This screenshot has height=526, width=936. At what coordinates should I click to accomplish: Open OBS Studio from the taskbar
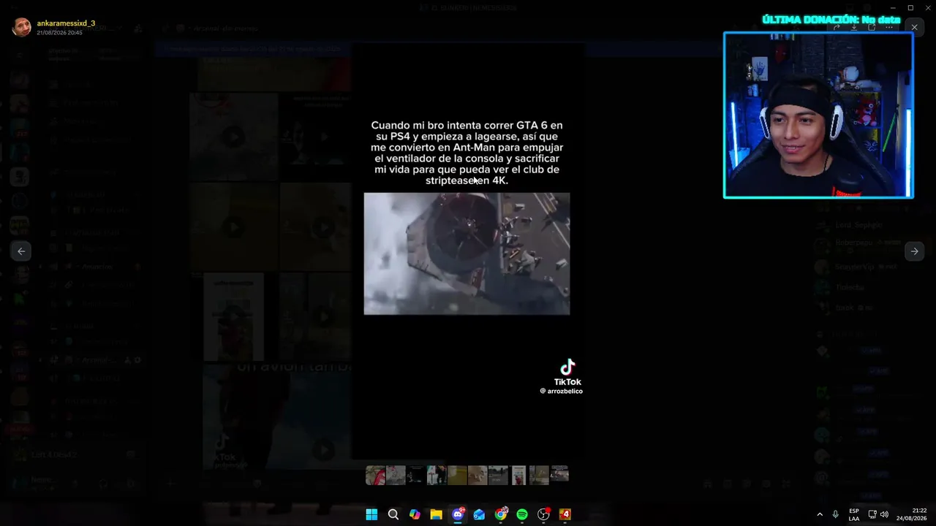click(543, 514)
